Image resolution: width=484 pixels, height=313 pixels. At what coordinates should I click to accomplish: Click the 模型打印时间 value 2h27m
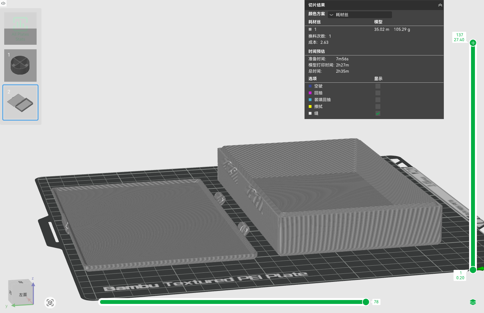(342, 65)
